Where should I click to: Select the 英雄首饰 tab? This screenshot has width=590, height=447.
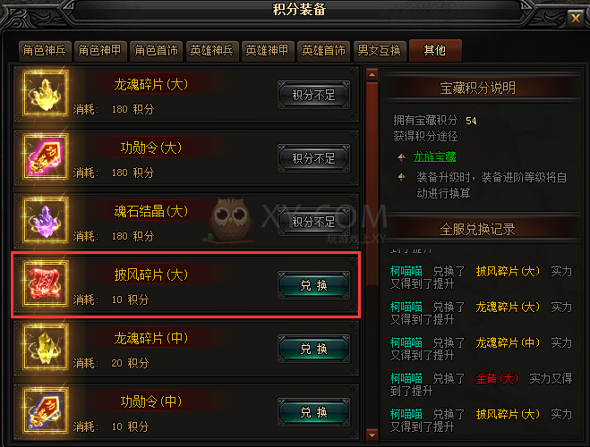click(323, 51)
